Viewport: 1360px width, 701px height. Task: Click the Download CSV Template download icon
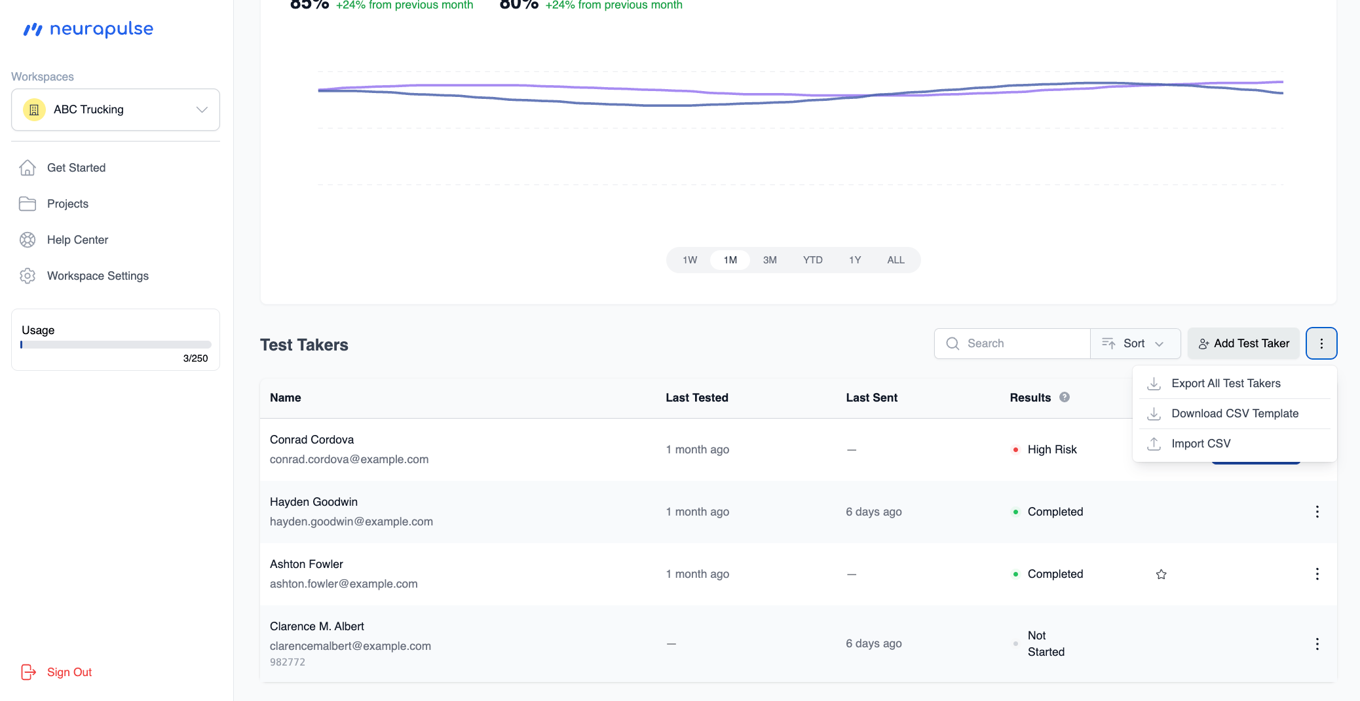[x=1154, y=413]
